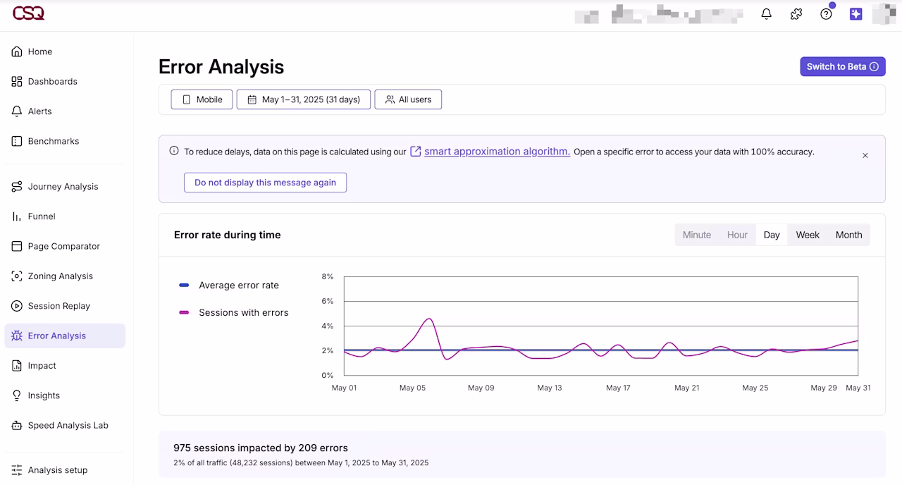This screenshot has width=902, height=485.
Task: Click the blurred user avatar
Action: point(885,13)
